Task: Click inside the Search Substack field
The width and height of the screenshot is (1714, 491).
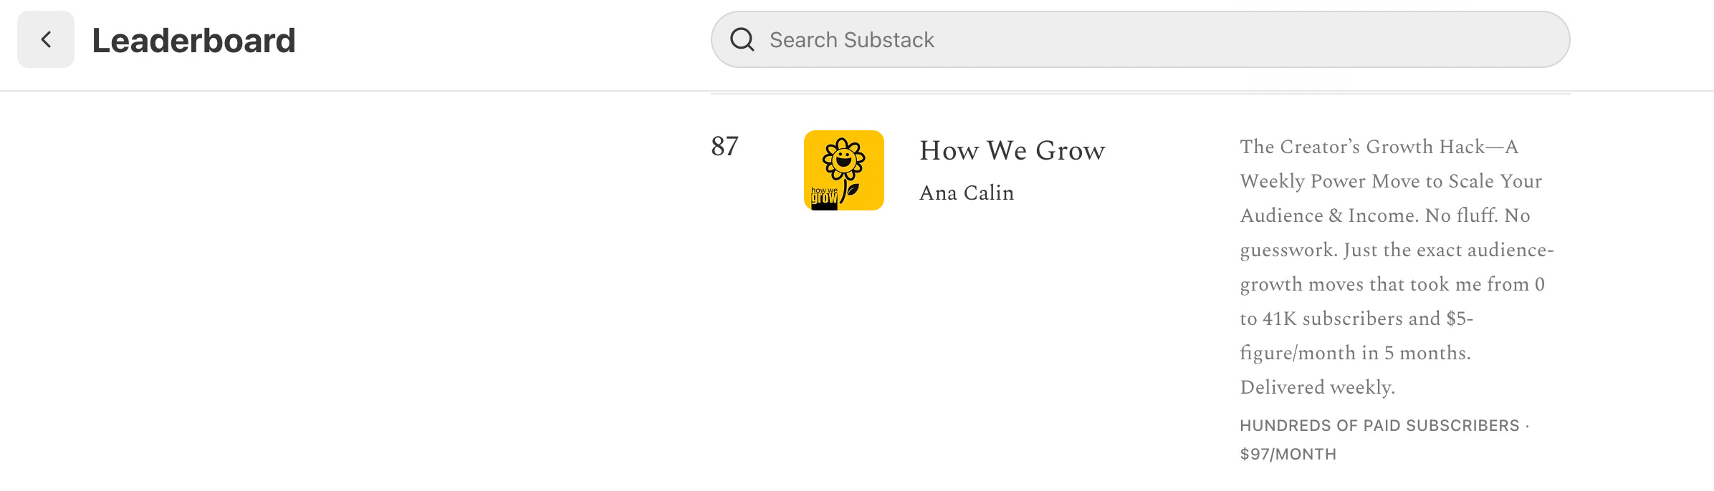Action: pos(1075,40)
